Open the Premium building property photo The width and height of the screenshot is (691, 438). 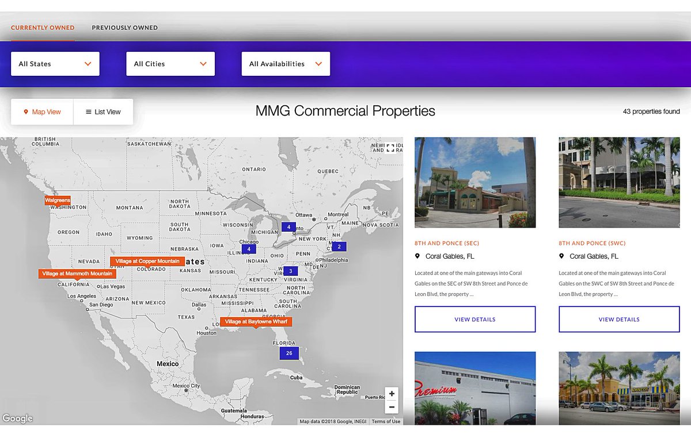pyautogui.click(x=475, y=388)
